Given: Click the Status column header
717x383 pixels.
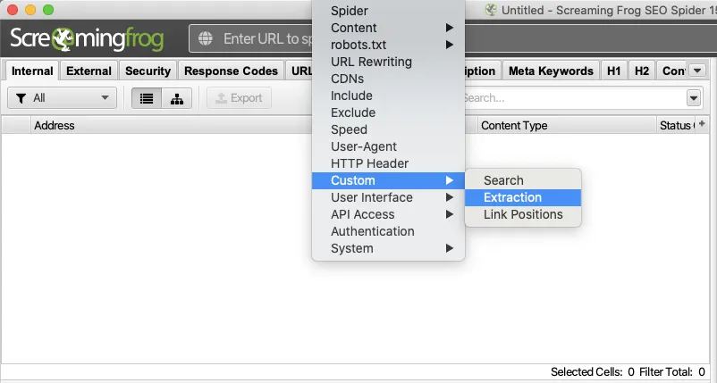Looking at the screenshot, I should coord(676,125).
